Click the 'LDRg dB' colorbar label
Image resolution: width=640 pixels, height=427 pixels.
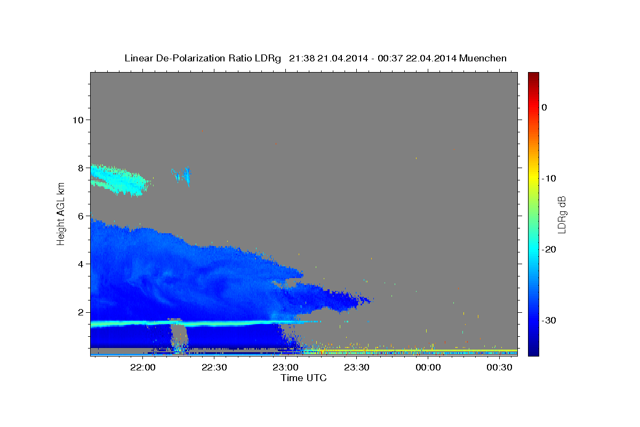562,214
